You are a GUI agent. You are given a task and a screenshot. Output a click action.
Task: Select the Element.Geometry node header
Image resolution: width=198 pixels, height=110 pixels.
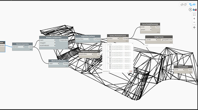point(22,44)
